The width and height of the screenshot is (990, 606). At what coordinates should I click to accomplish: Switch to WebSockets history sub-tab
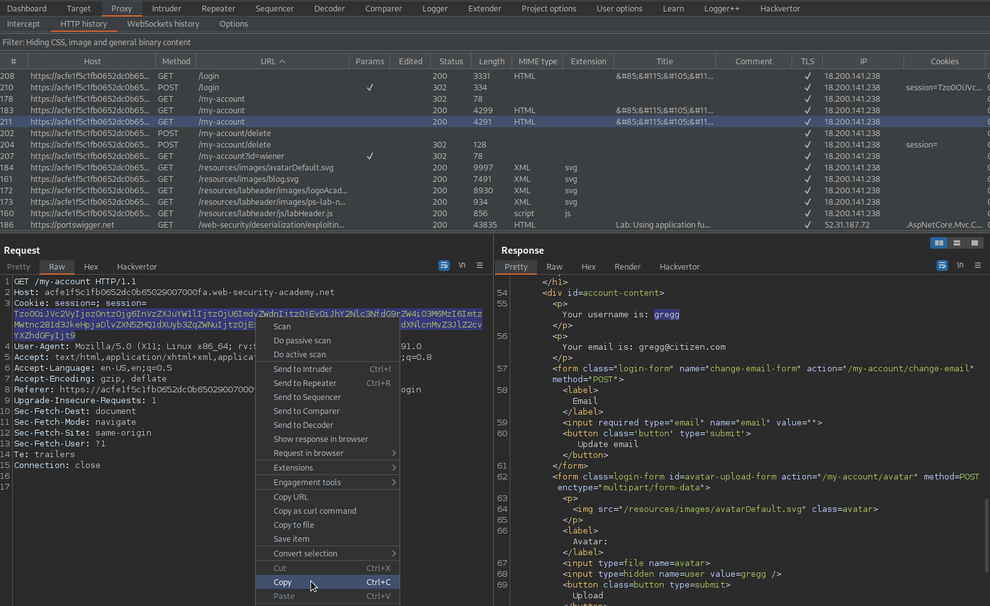click(164, 24)
